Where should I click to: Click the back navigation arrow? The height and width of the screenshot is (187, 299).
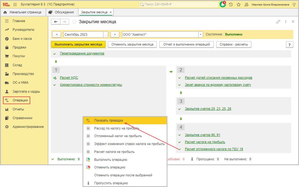click(56, 22)
